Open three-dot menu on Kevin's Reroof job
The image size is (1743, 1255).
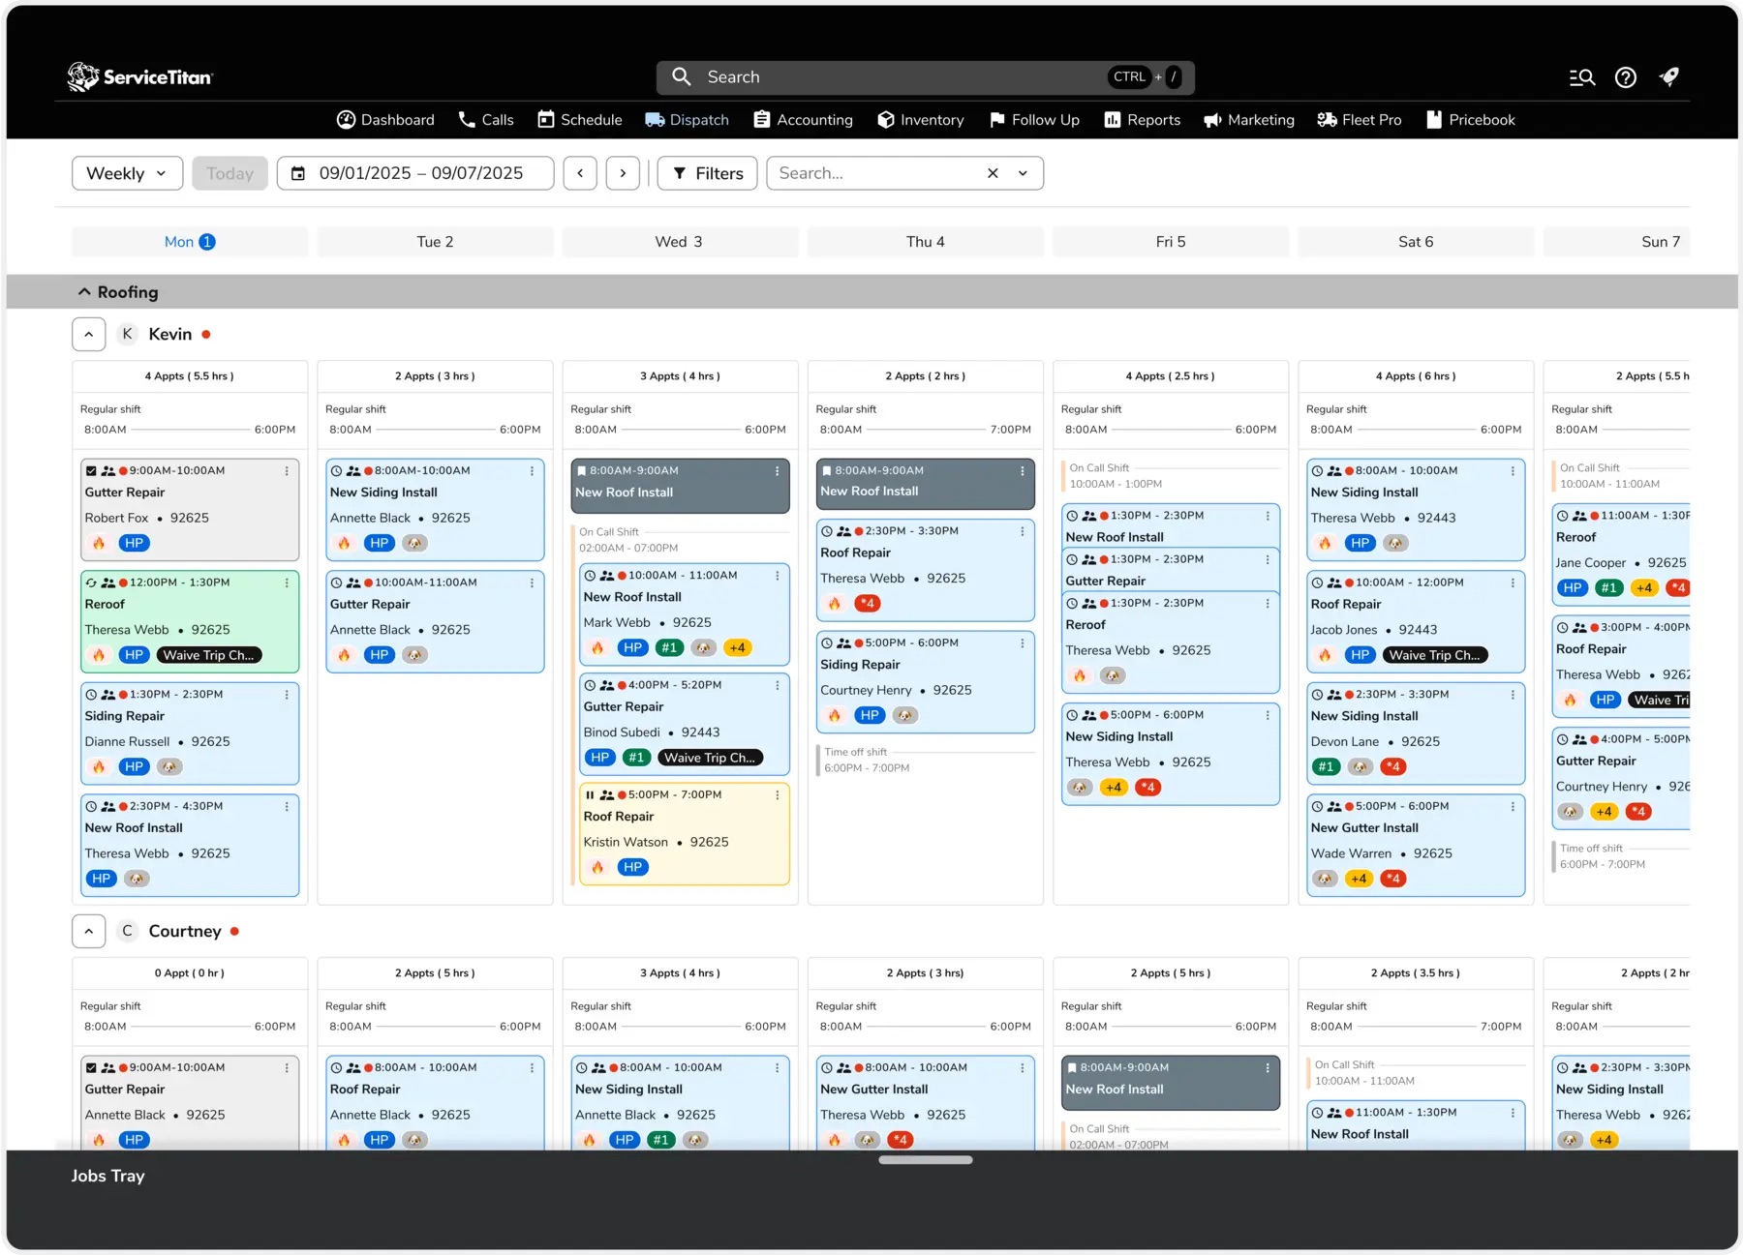(287, 583)
